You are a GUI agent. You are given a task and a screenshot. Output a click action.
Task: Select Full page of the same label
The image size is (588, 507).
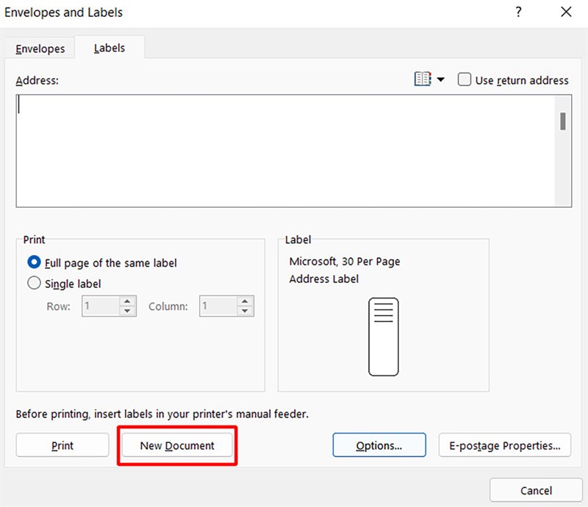tap(34, 262)
